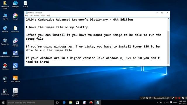
Task: Click the Notepad taskbar button
Action: pyautogui.click(x=98, y=102)
